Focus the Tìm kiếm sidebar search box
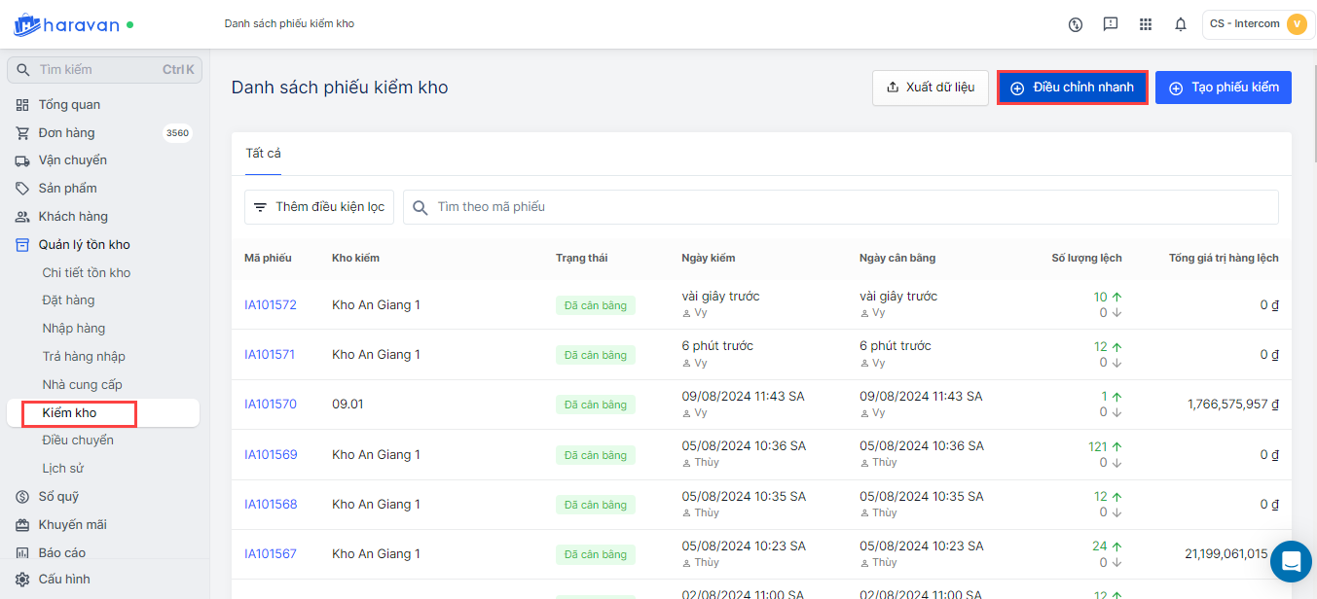Screen dimensions: 1317x599 click(x=97, y=70)
